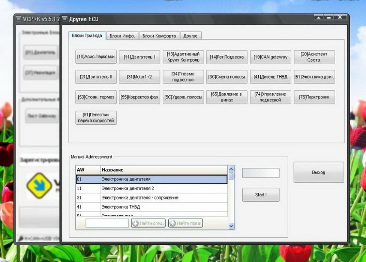
Task: Click the Найти пред. button
Action: (x=185, y=223)
